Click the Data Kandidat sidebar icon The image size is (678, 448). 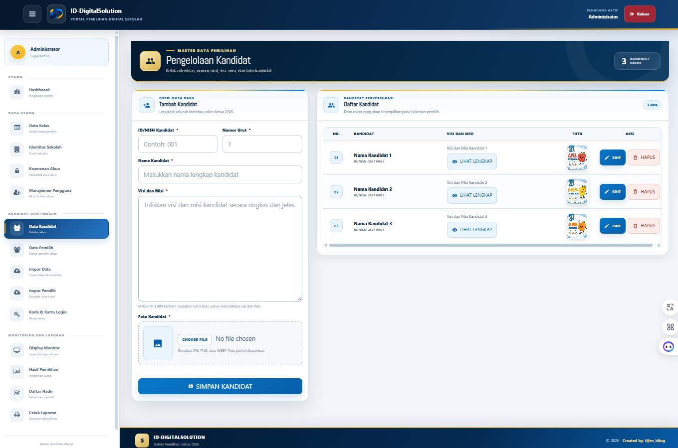[x=17, y=228]
